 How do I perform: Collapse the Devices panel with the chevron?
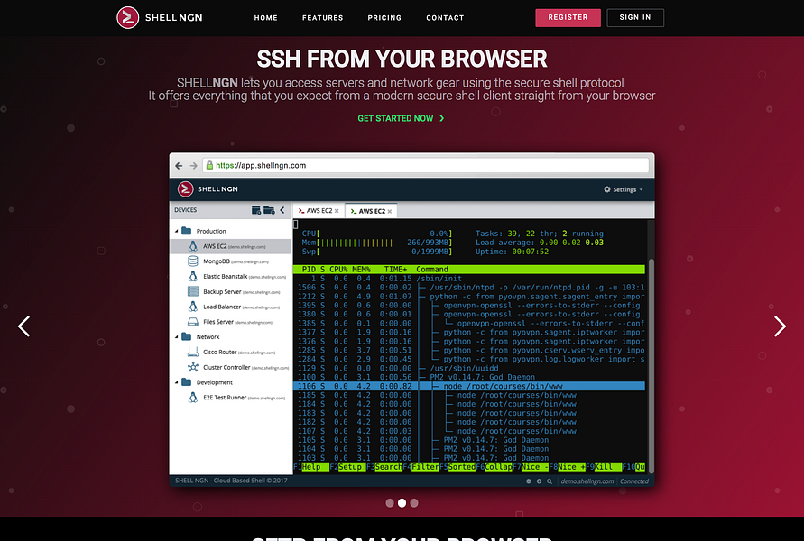click(282, 210)
